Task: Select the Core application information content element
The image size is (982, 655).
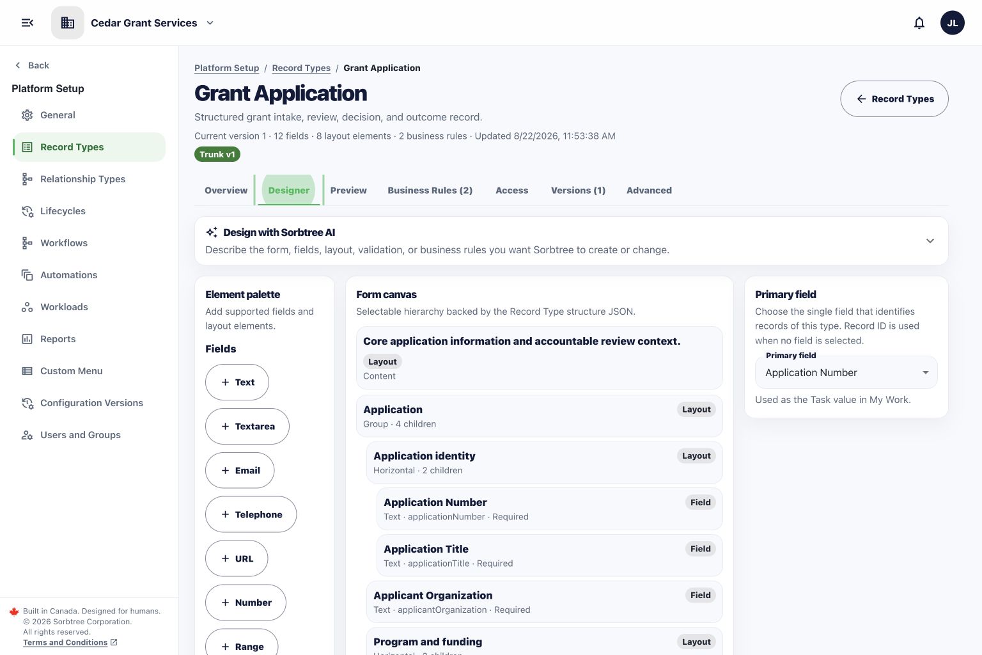Action: 539,358
